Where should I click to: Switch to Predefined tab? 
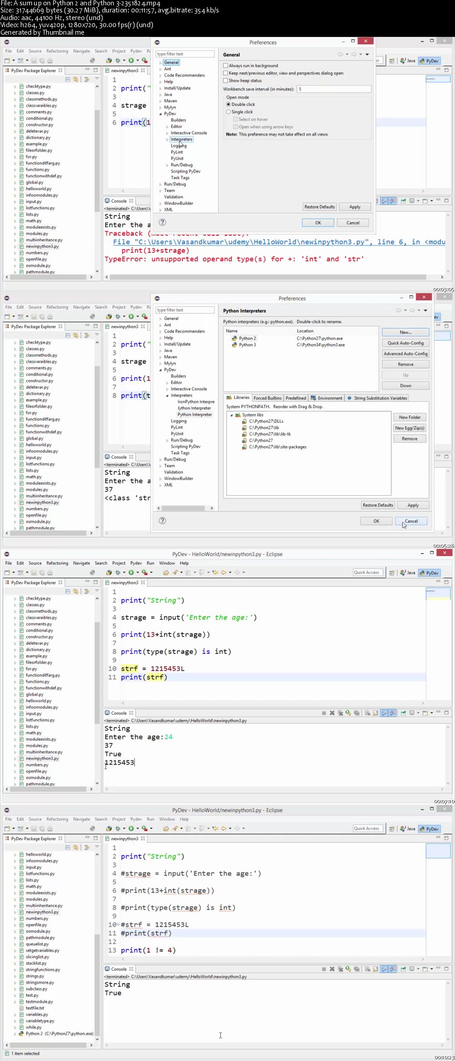point(296,398)
